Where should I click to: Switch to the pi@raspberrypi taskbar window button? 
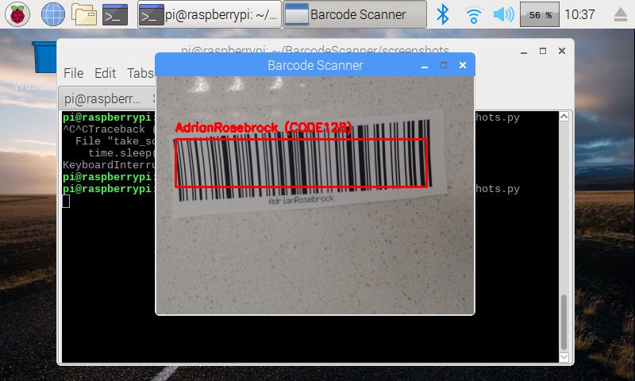209,14
